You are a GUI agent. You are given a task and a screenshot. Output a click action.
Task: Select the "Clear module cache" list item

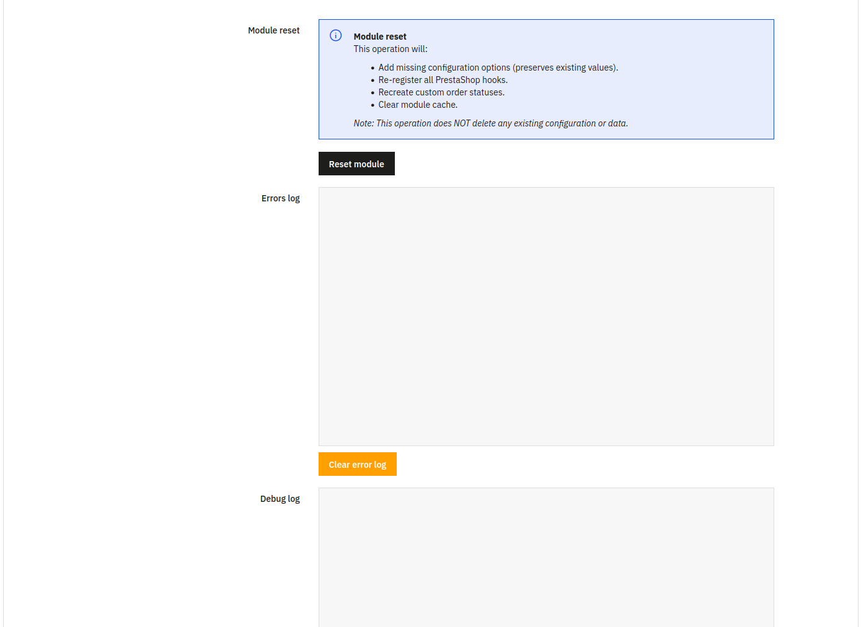(x=417, y=105)
